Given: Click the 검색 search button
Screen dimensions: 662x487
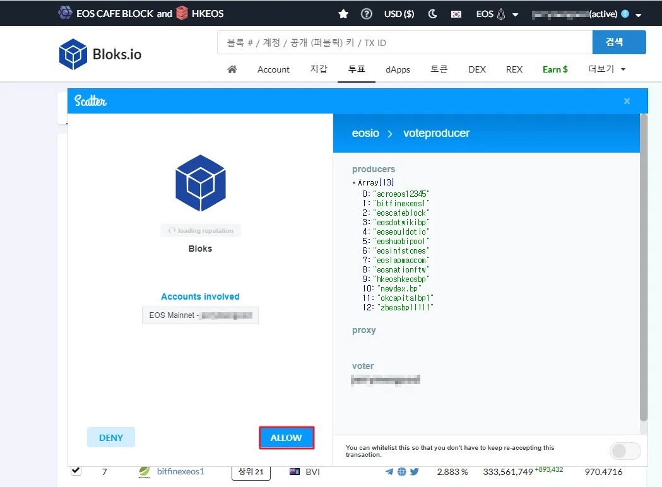Looking at the screenshot, I should [619, 42].
